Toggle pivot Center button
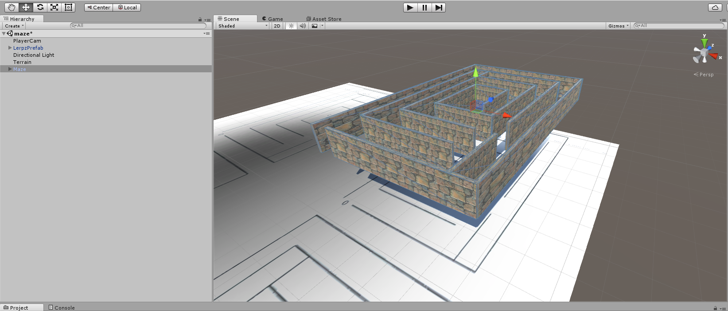 [x=98, y=7]
